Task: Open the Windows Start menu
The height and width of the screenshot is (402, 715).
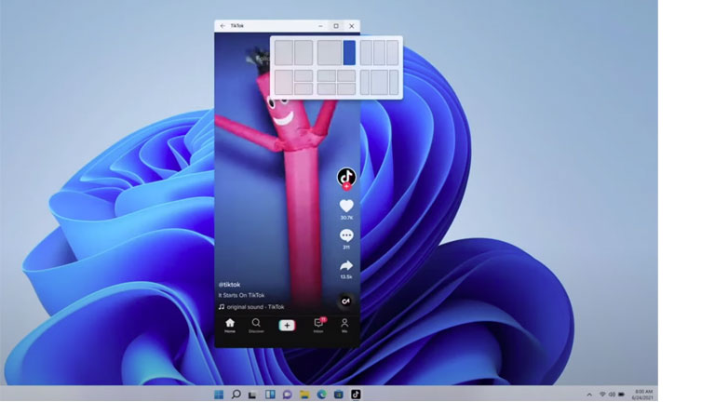Action: point(219,395)
